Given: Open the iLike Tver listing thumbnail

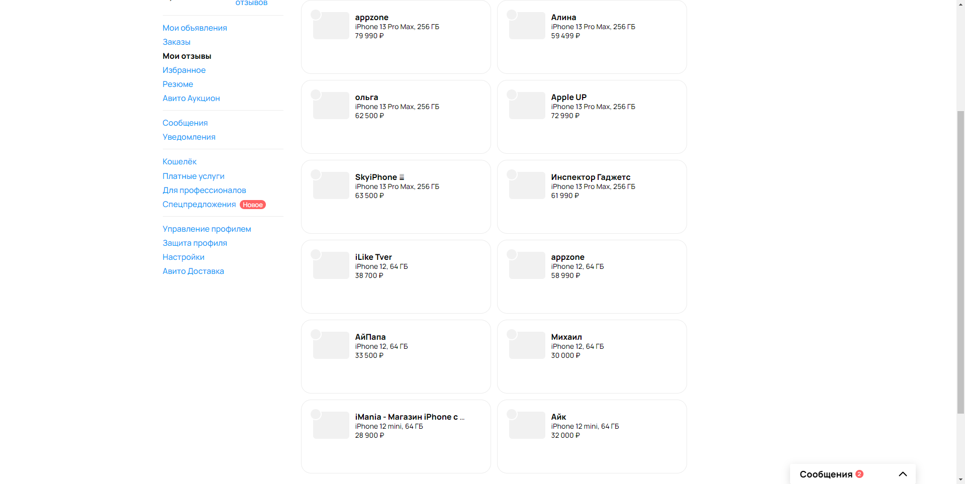Looking at the screenshot, I should click(331, 265).
